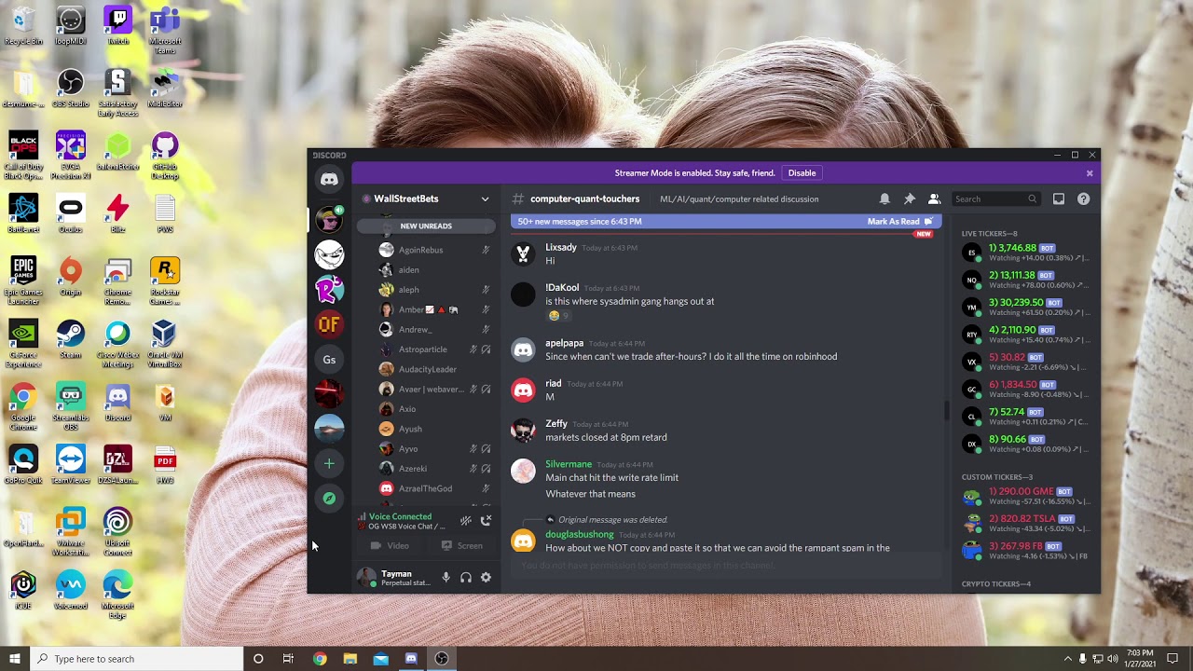Viewport: 1193px width, 671px height.
Task: Toggle microphone mute in user panel
Action: 446,578
